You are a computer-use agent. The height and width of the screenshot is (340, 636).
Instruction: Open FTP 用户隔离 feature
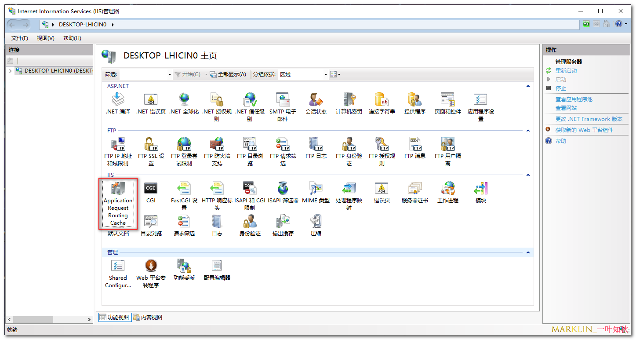(447, 152)
